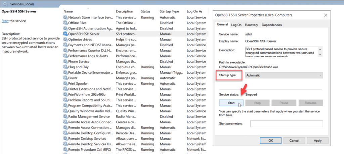Click gear icon of Payments and NFC/SE Manager

click(65, 45)
